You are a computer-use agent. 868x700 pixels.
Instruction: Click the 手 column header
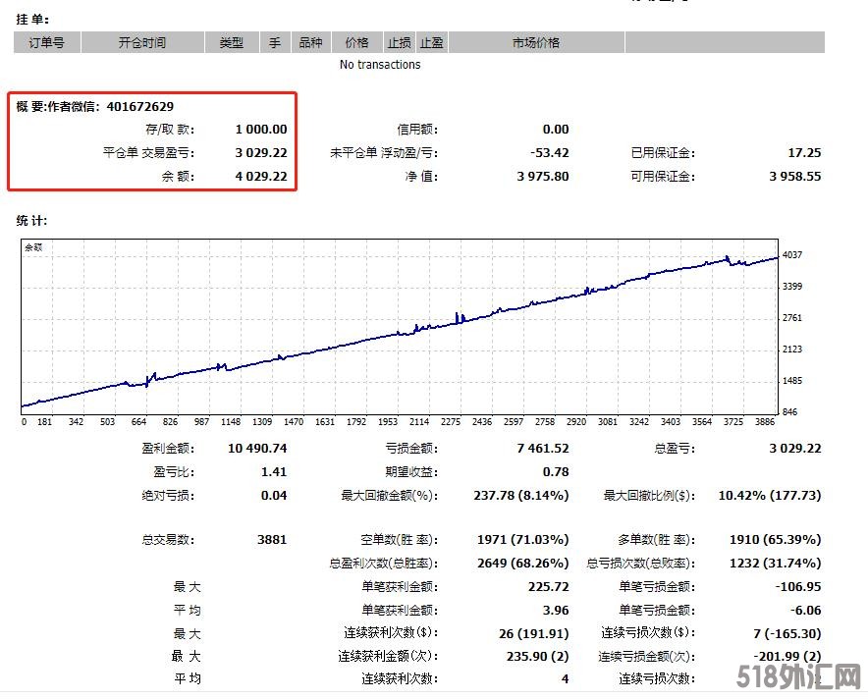click(275, 42)
